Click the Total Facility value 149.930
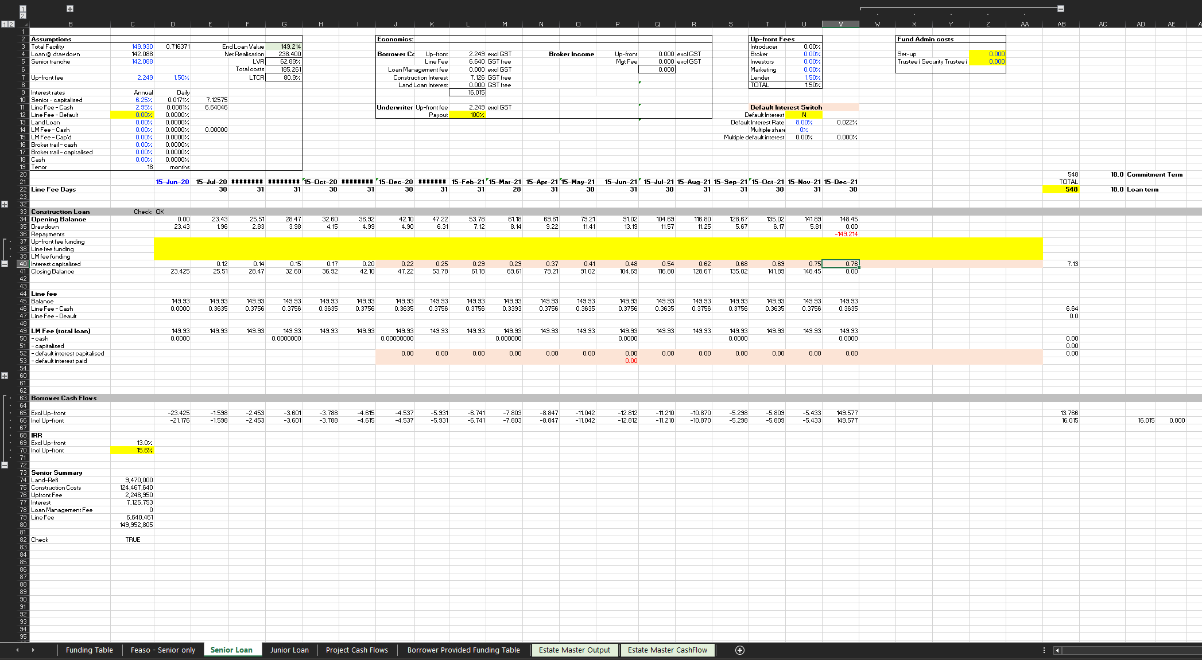The image size is (1202, 660). [133, 46]
